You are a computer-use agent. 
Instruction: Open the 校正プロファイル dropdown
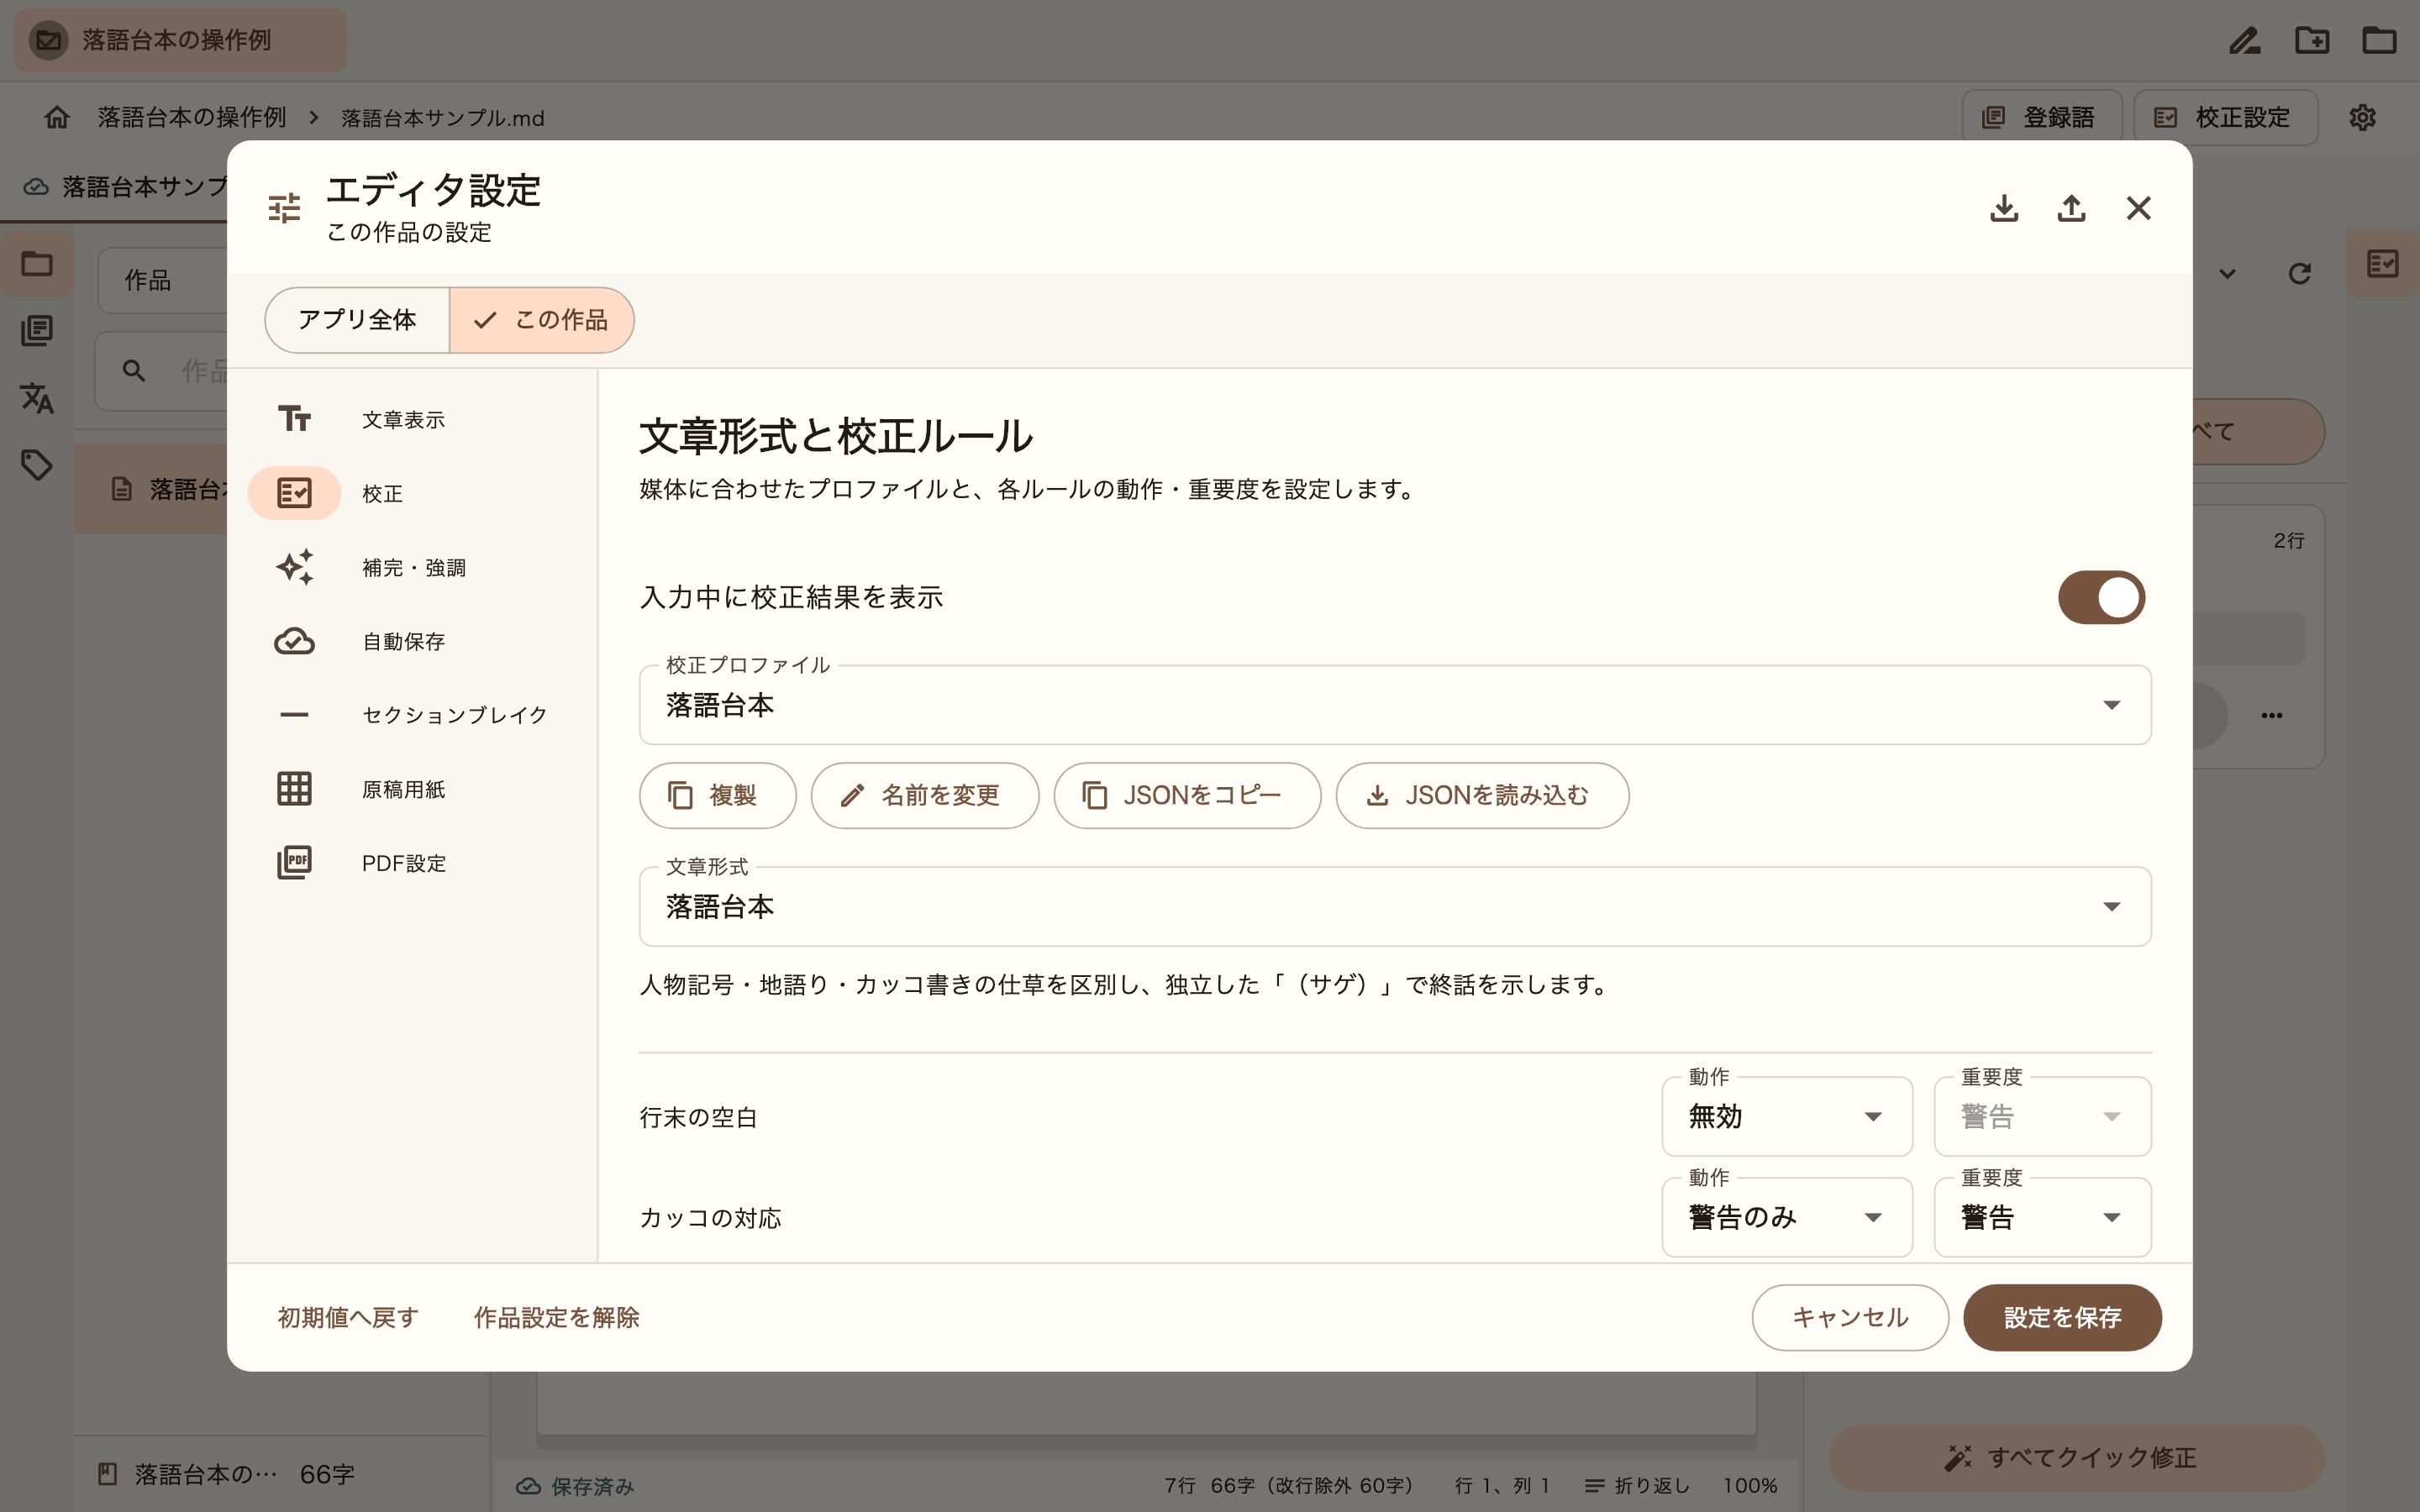1395,705
